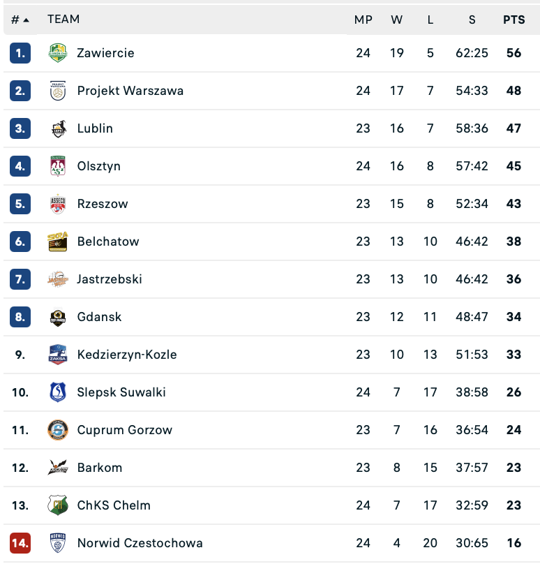The width and height of the screenshot is (540, 571).
Task: Click the Projekt Warszawa team logo
Action: coord(58,91)
